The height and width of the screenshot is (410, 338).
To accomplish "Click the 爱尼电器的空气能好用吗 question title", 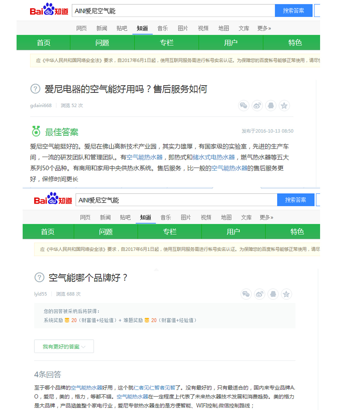I will click(x=125, y=89).
